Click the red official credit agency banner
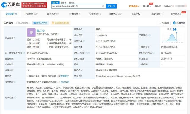This screenshot has height=114, width=190. pyautogui.click(x=34, y=5)
